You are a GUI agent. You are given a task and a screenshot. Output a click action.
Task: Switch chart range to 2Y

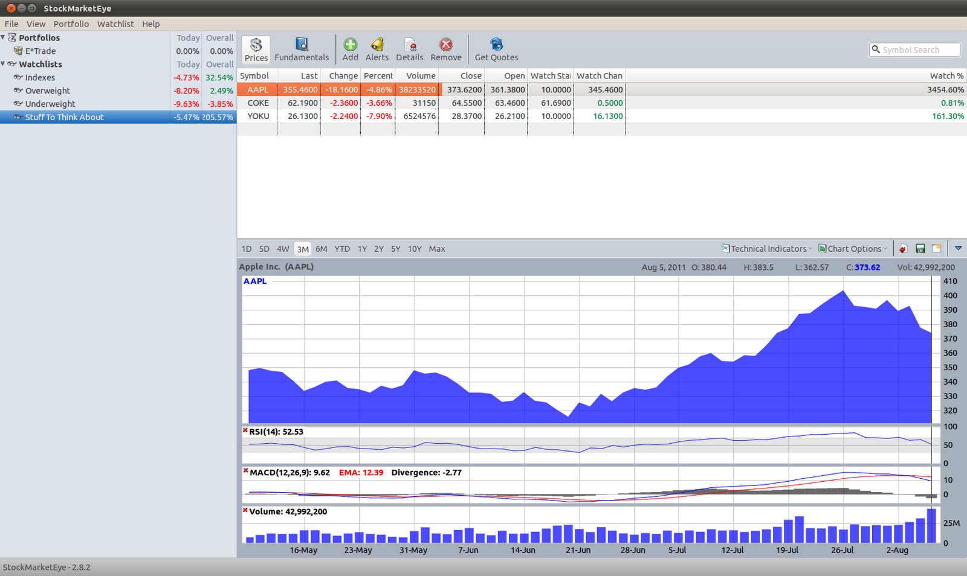point(379,249)
